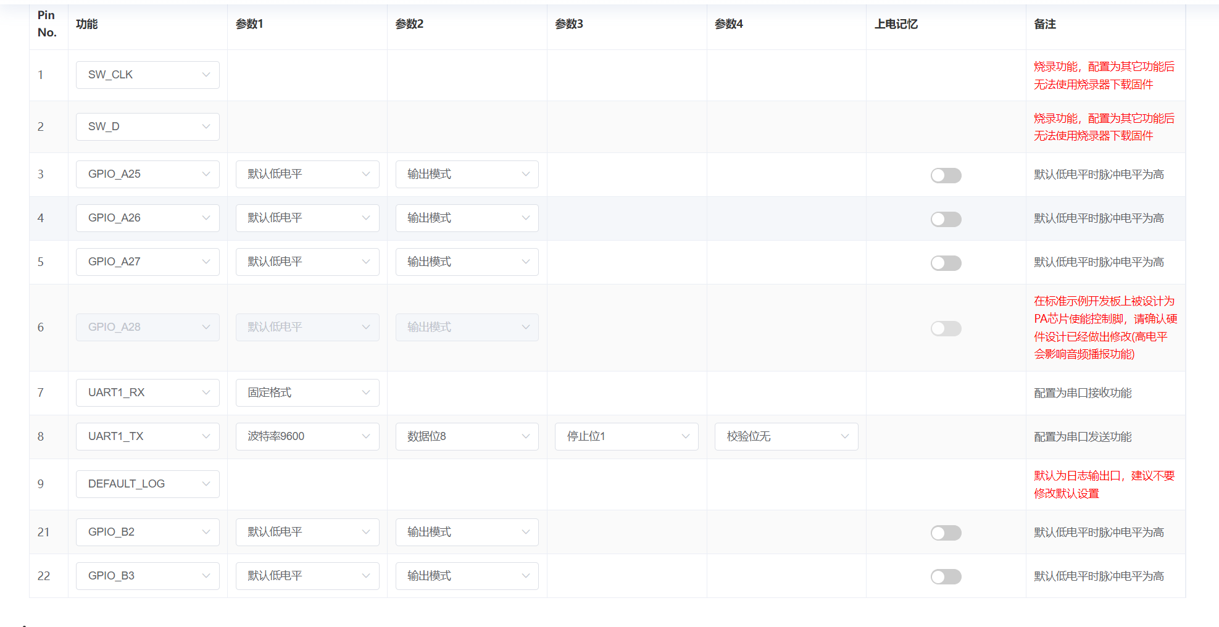The width and height of the screenshot is (1219, 627).
Task: Expand the 停止位1 stop bit dropdown
Action: pos(626,436)
